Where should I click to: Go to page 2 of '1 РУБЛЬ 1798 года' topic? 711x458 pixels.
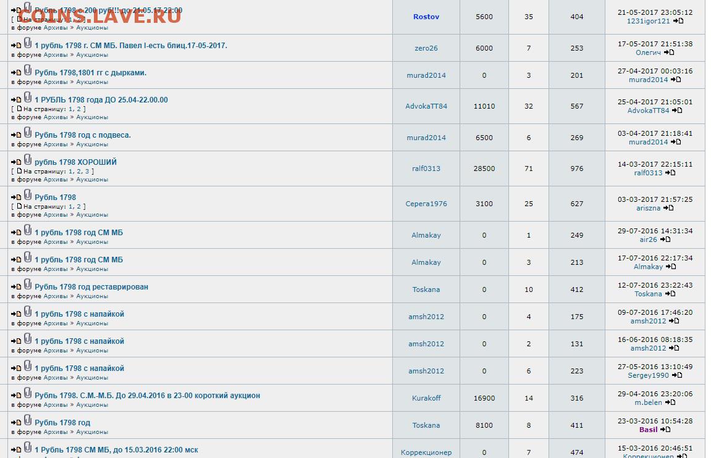[78, 109]
